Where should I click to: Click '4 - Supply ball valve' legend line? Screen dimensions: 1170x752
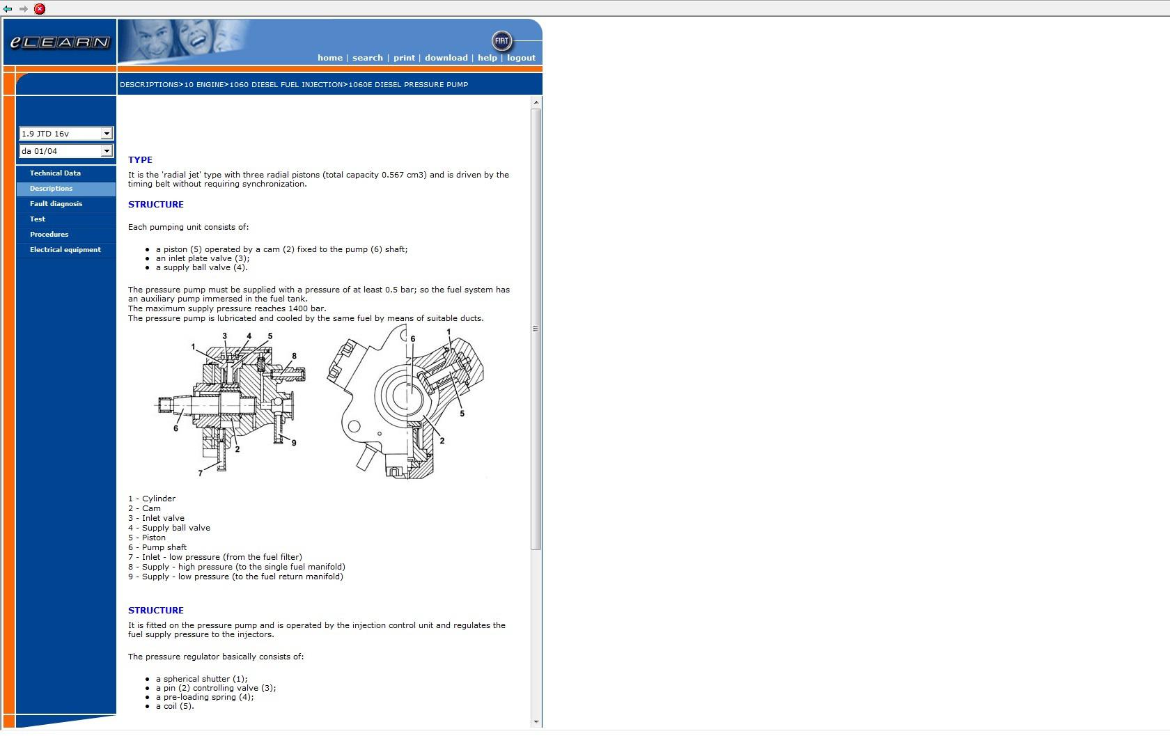pos(169,528)
